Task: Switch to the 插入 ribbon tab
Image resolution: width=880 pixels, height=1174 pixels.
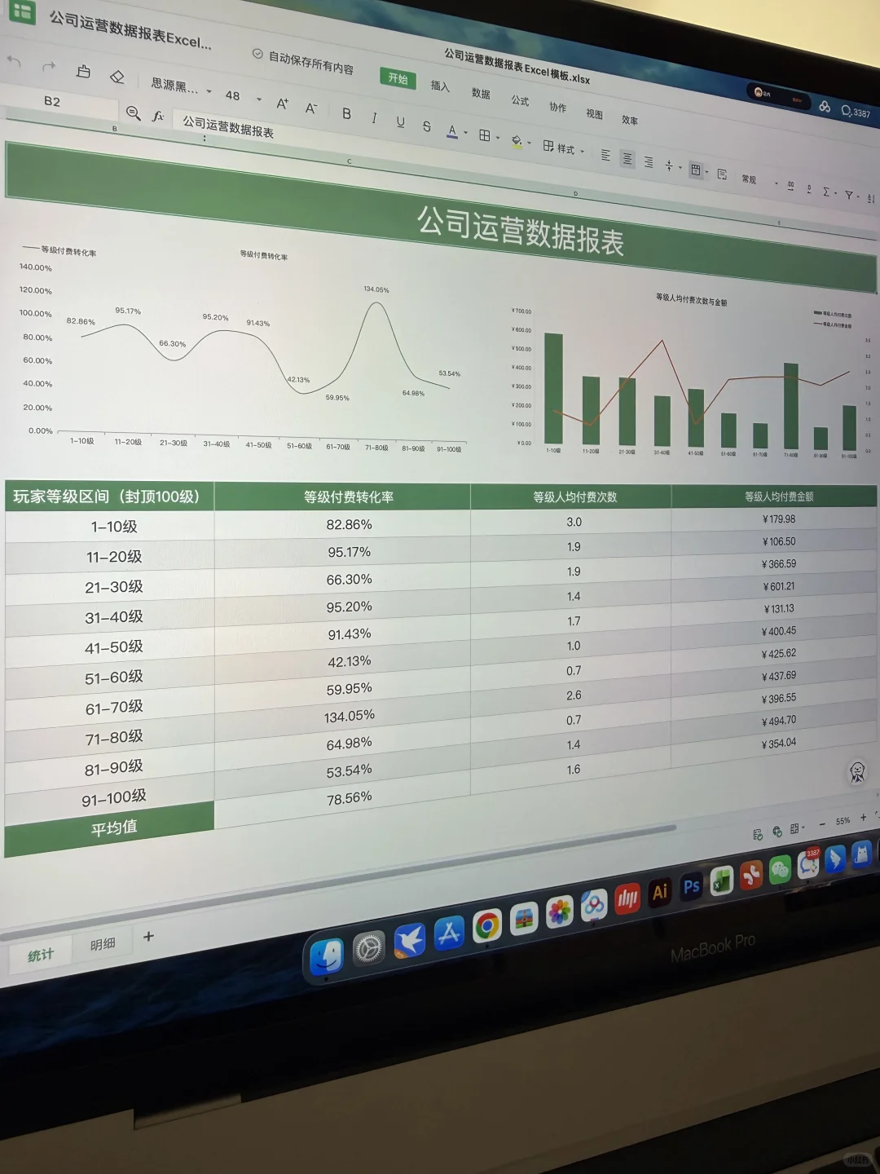Action: [439, 87]
